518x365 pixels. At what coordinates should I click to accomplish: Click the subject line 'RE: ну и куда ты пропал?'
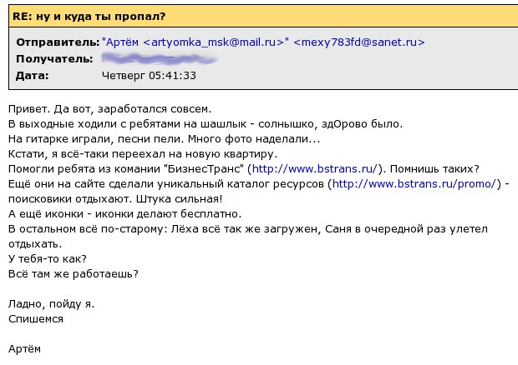(89, 16)
